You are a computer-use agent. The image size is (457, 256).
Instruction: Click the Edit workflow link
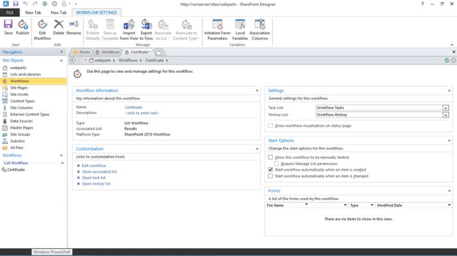[94, 165]
